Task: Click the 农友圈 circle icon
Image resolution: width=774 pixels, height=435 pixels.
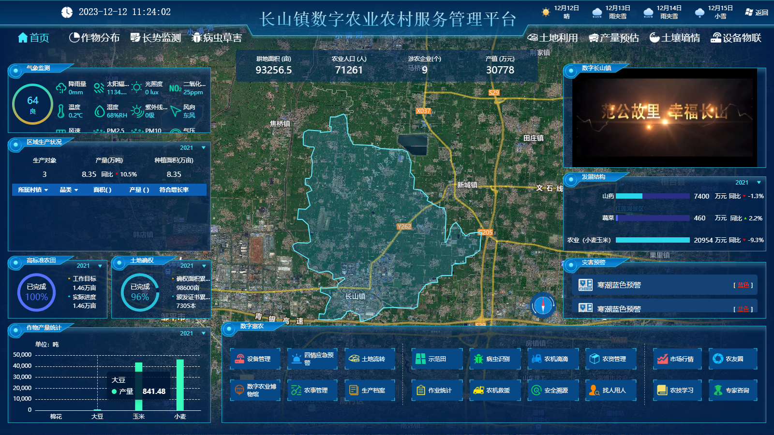Action: click(x=718, y=359)
